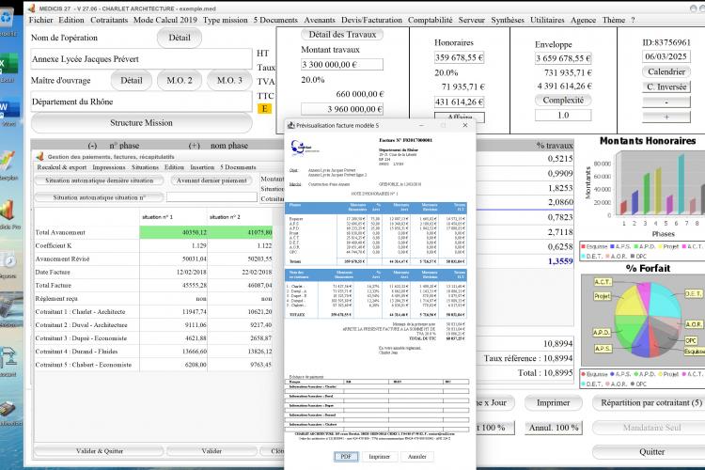
Task: Open the Cotraitants menu
Action: (x=109, y=20)
